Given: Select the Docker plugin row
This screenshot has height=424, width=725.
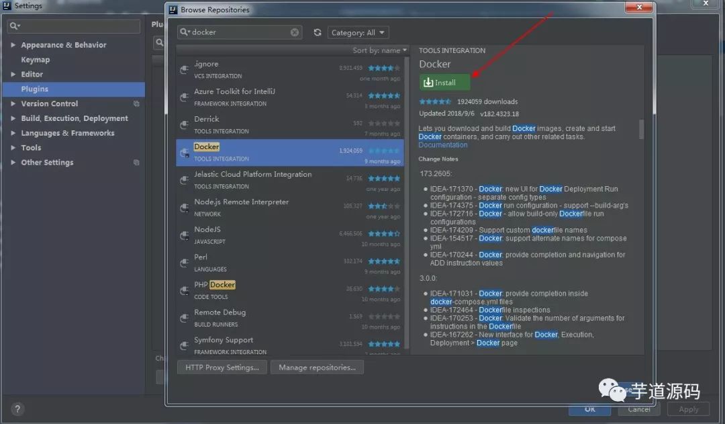Looking at the screenshot, I should [290, 153].
